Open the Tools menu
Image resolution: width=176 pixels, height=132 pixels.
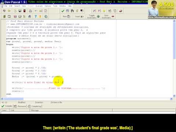tap(55, 6)
